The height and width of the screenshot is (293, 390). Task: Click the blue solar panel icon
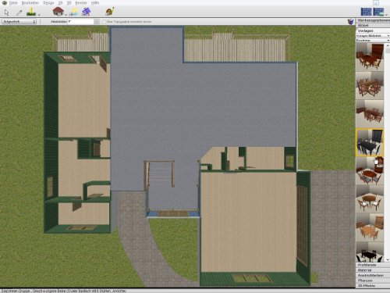point(86,12)
